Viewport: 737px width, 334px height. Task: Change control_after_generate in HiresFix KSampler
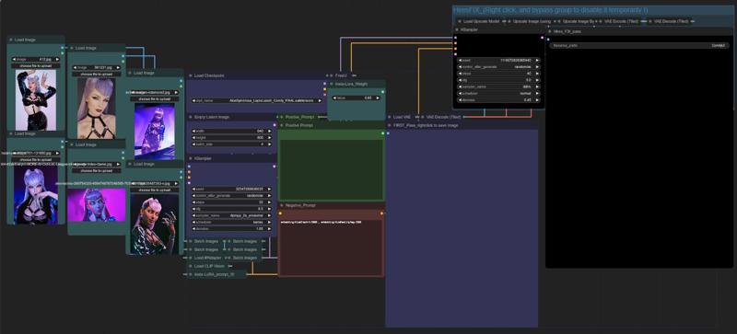tap(498, 66)
